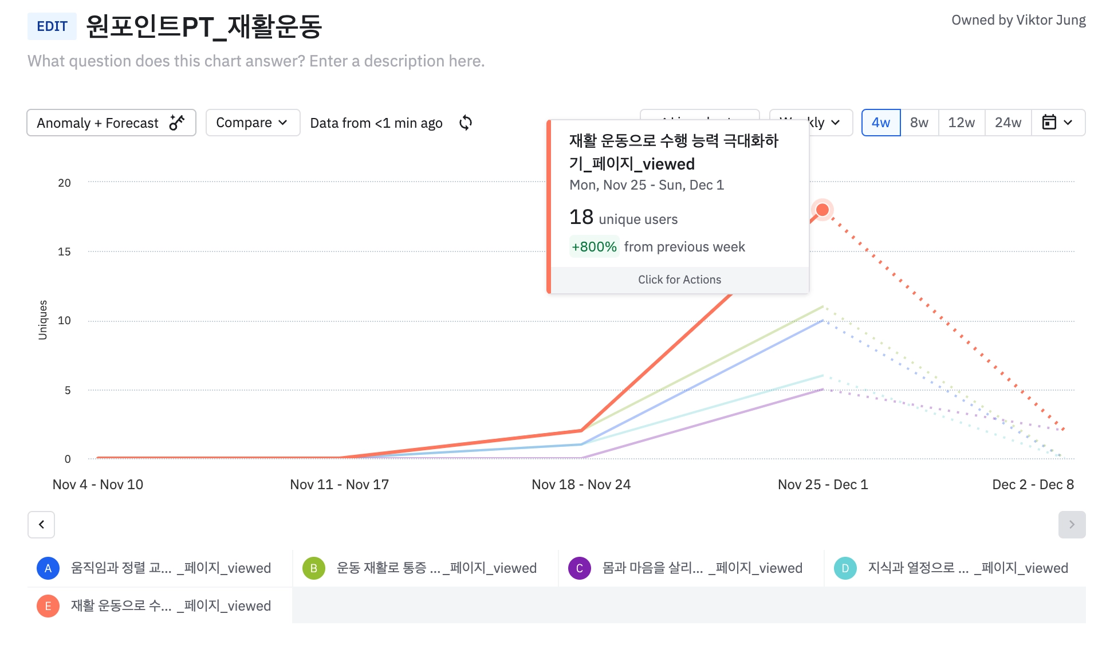Viewport: 1102px width, 645px height.
Task: Select the 8w time range
Action: coord(919,123)
